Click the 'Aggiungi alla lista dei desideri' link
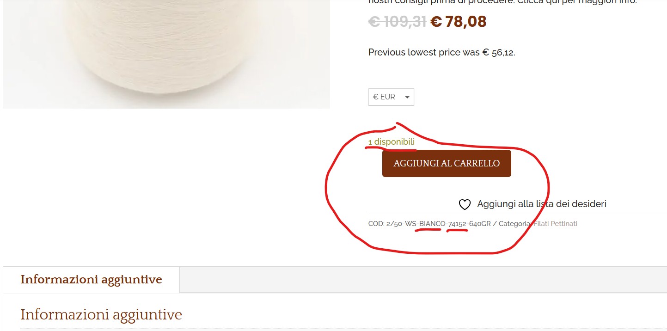667x331 pixels. click(x=542, y=204)
